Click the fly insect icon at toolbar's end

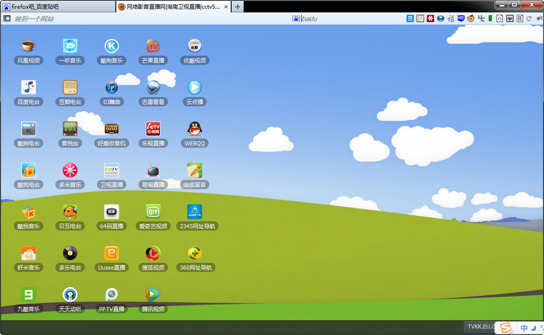539,18
